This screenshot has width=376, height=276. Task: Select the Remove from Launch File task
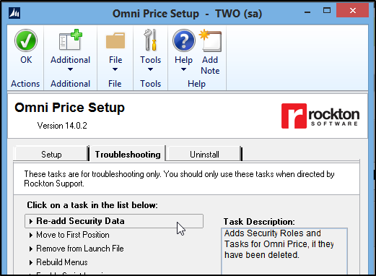click(80, 249)
